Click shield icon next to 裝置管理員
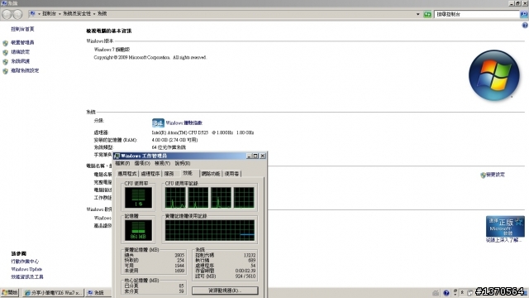The height and width of the screenshot is (298, 529). tap(6, 43)
